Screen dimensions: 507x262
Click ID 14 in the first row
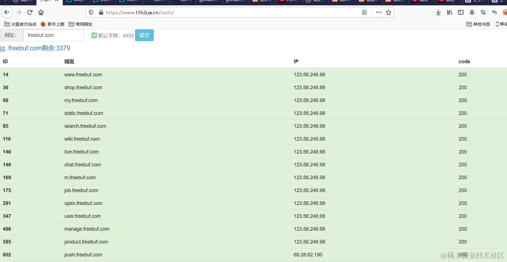point(6,75)
